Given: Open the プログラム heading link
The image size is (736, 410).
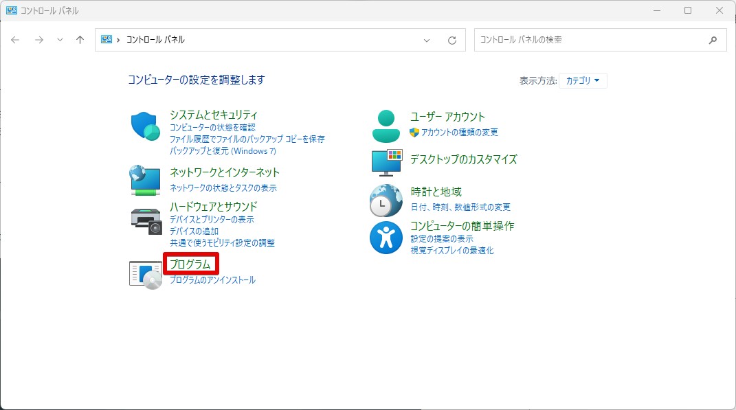Looking at the screenshot, I should 190,264.
